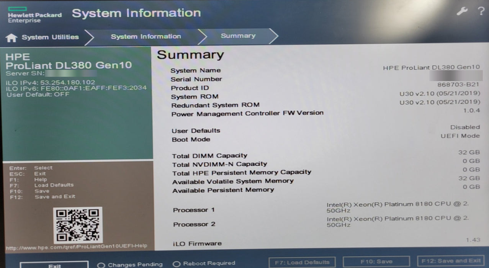
Task: Go to System Utilities breadcrumb
Action: [50, 37]
